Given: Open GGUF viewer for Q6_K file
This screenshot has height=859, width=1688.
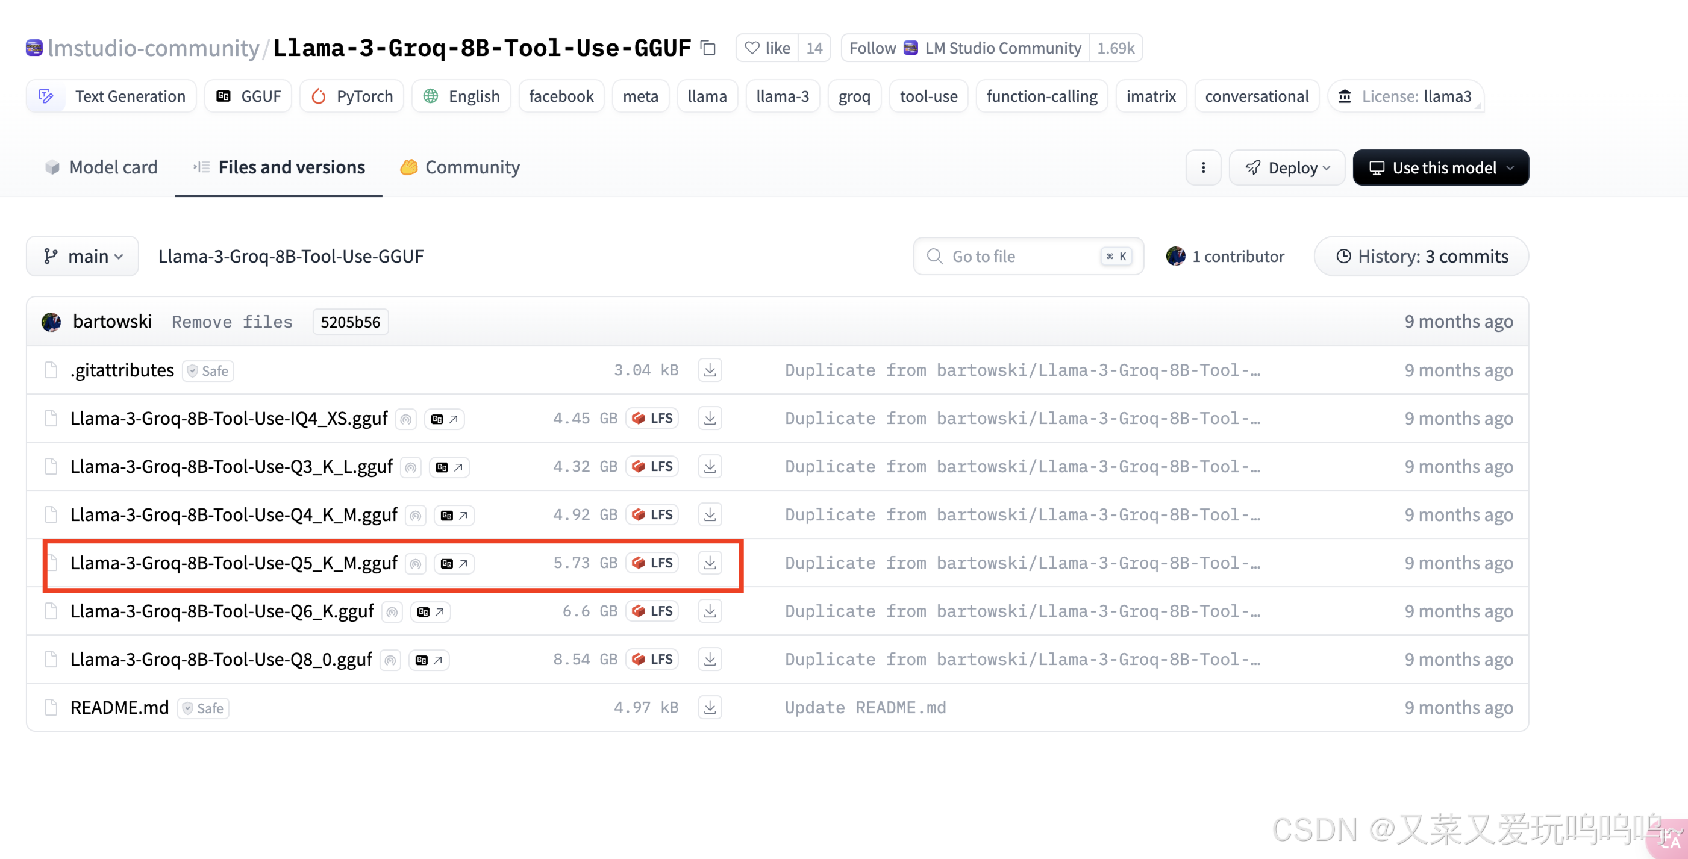Looking at the screenshot, I should 431,611.
